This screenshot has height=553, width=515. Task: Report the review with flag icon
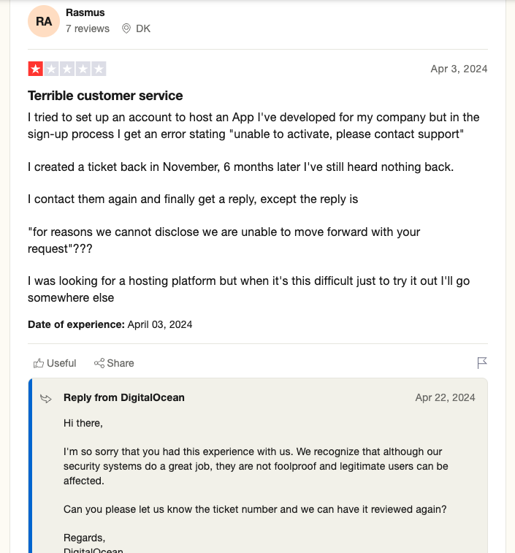tap(482, 363)
